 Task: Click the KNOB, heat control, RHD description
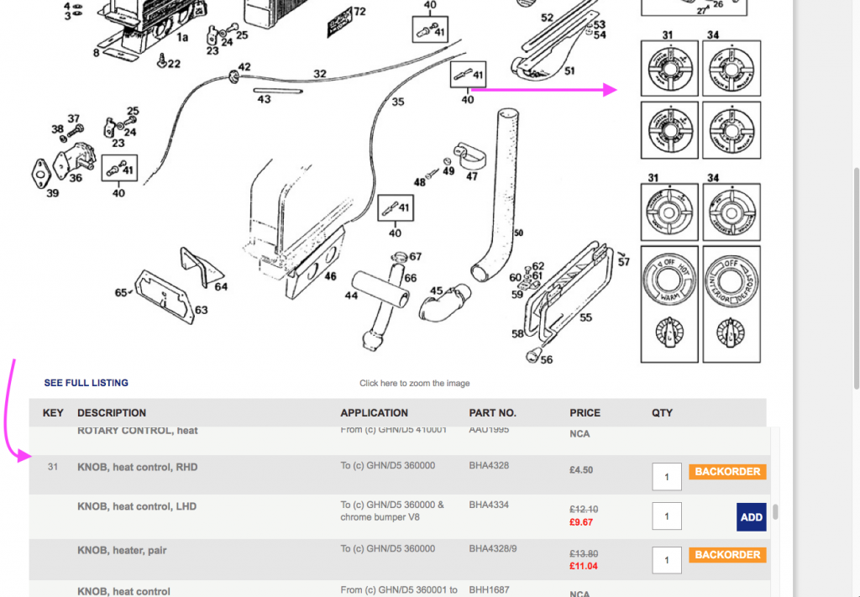click(x=137, y=467)
